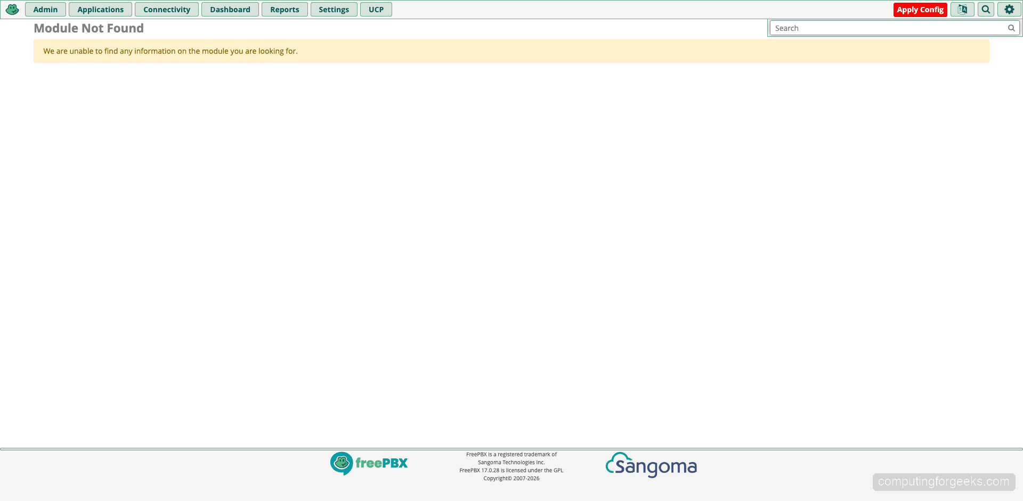Click the Sangoma footer logo
Screen dimensions: 1023x501
coord(651,465)
